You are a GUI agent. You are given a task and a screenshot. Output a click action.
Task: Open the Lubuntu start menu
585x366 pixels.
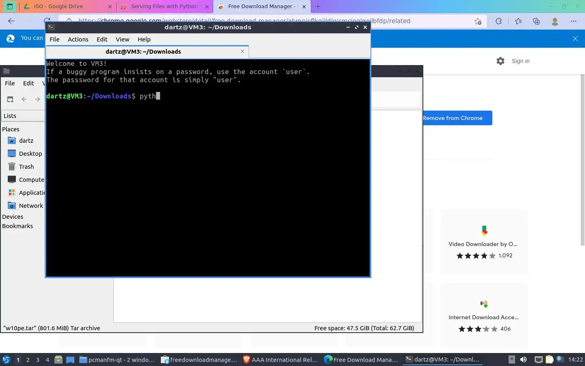point(6,359)
